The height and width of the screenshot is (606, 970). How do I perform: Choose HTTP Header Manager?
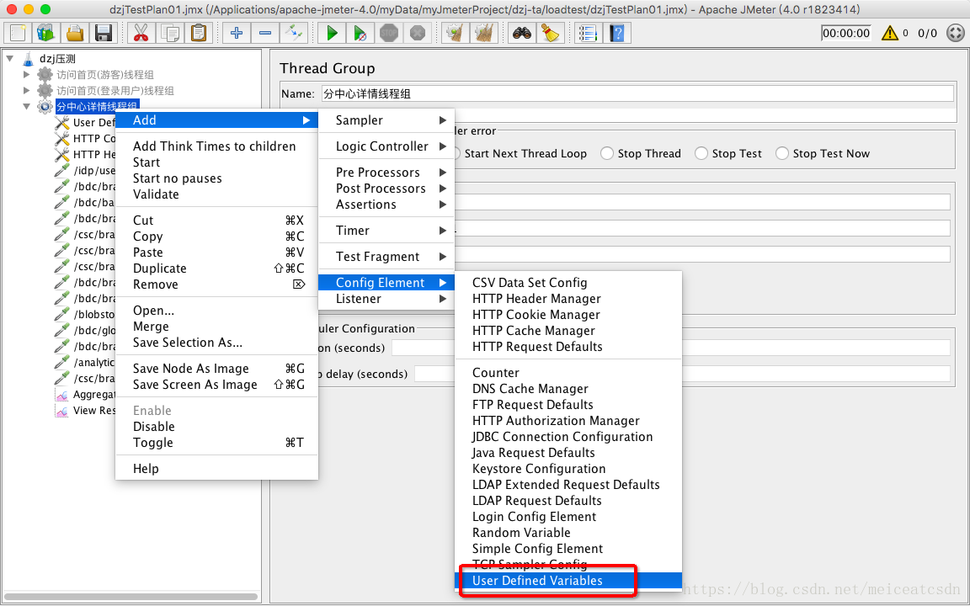[x=568, y=299]
